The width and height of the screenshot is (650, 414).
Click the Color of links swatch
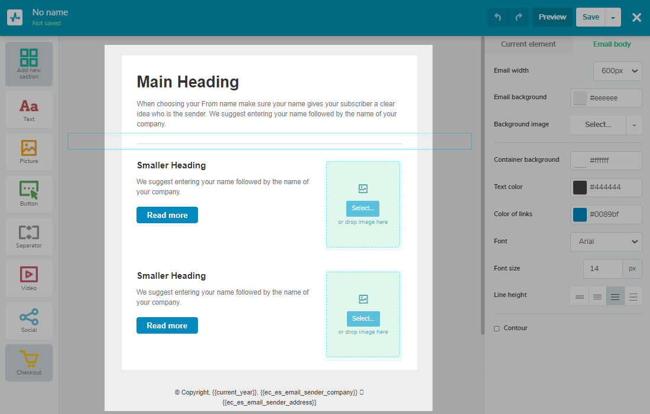point(580,214)
